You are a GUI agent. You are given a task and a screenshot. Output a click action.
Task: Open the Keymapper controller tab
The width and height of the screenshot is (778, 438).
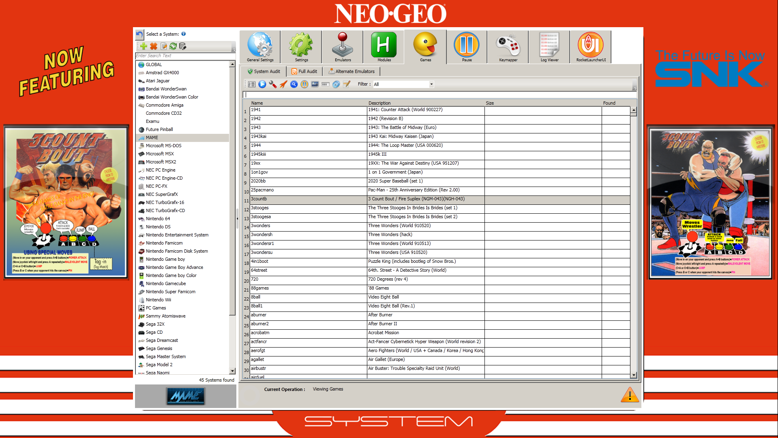[508, 47]
